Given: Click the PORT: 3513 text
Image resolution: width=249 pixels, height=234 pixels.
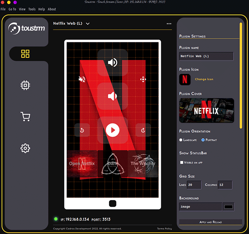Looking at the screenshot, I should click(101, 219).
